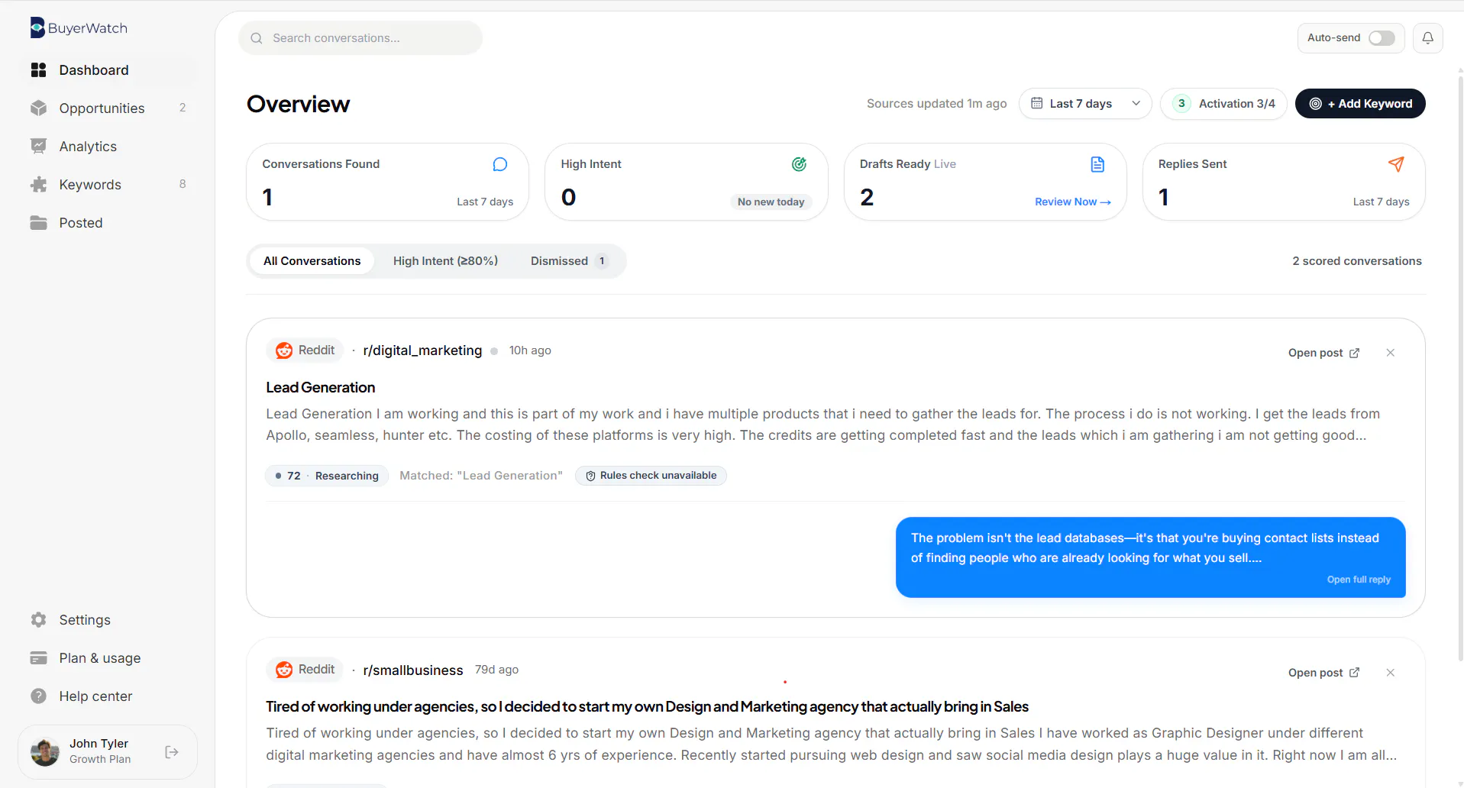Click the Add Keyword button

[x=1360, y=104]
